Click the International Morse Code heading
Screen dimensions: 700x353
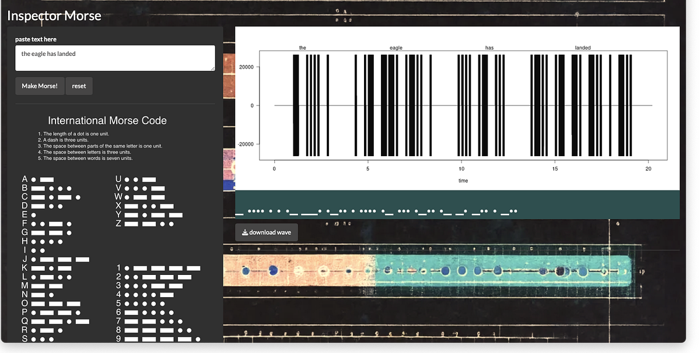[107, 121]
